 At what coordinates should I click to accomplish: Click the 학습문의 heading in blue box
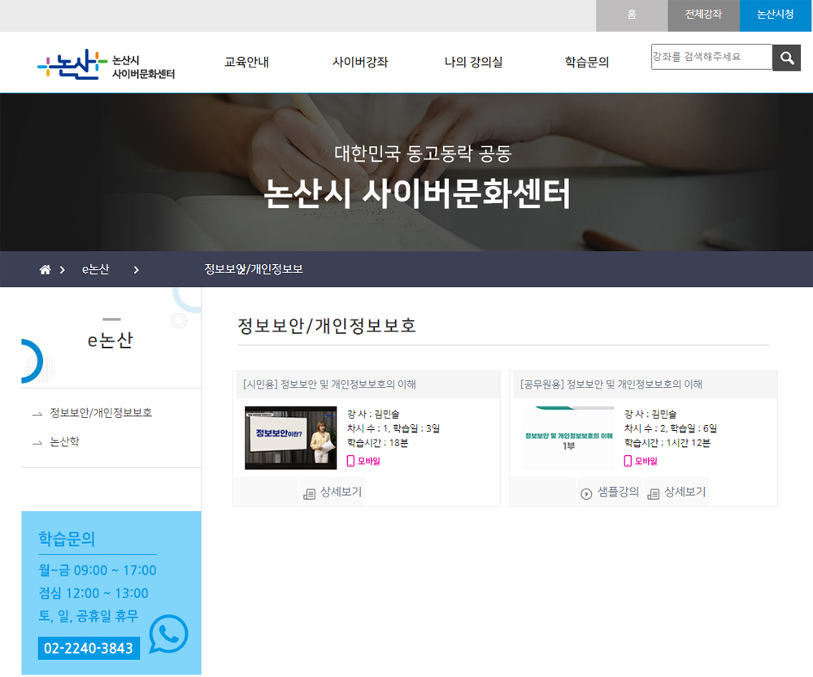point(67,539)
